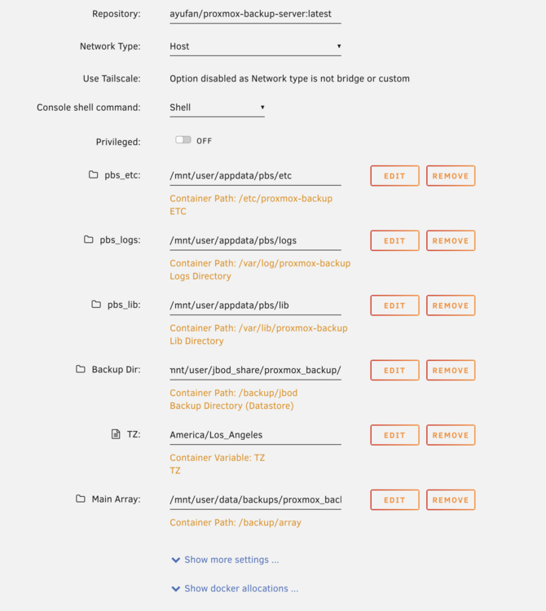Click the file icon beside TZ
This screenshot has width=546, height=611.
(x=116, y=433)
